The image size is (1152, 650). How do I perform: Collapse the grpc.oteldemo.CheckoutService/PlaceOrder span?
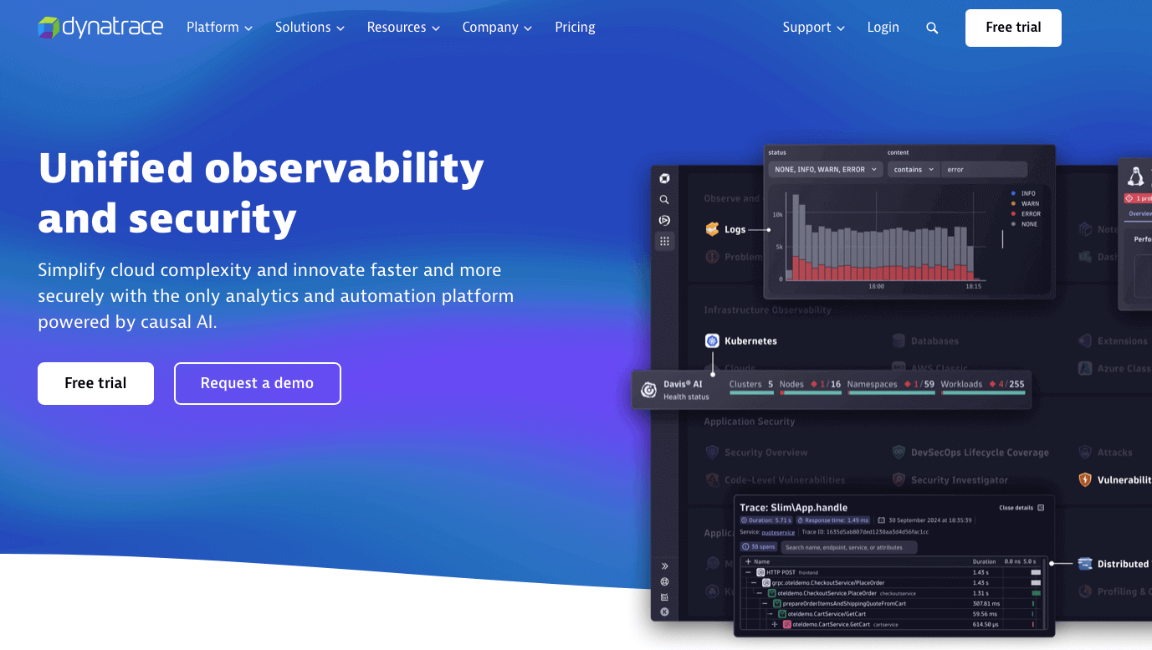[754, 582]
